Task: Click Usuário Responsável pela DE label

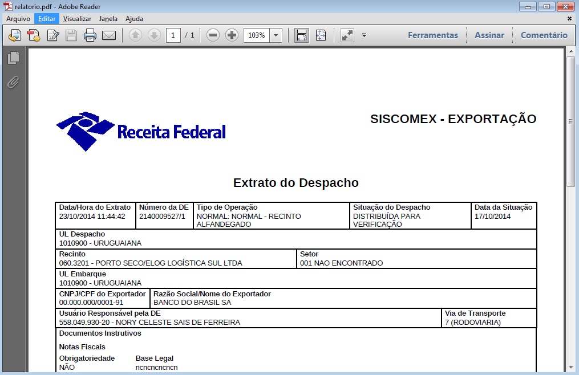Action: 110,313
